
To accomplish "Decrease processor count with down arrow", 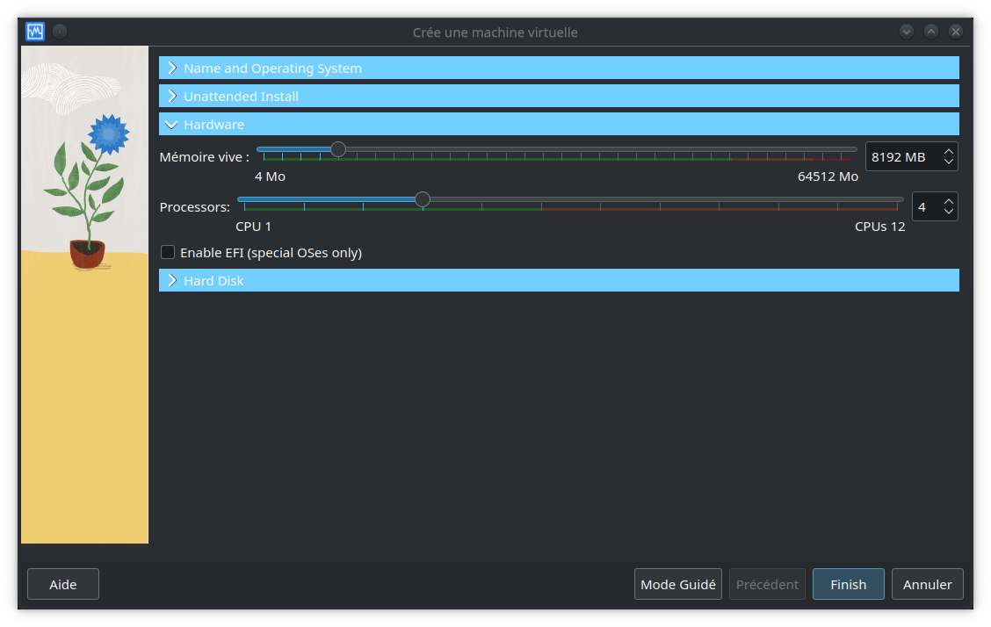I will [948, 213].
